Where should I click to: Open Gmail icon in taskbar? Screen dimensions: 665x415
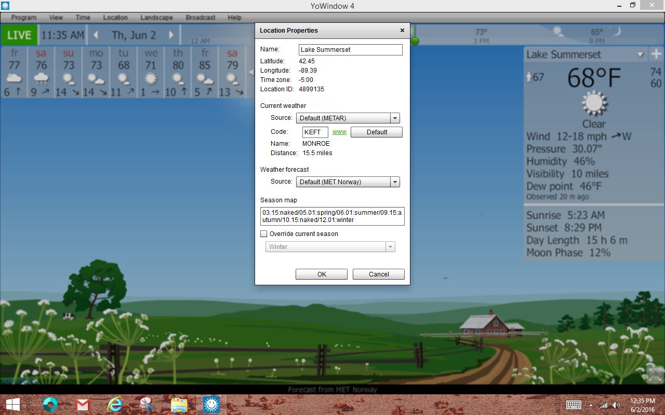[83, 404]
